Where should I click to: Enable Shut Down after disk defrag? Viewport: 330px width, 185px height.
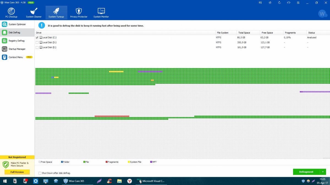pyautogui.click(x=40, y=173)
